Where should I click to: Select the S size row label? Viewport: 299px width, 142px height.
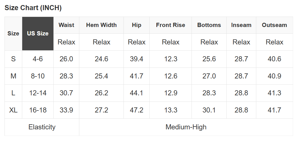(x=13, y=59)
